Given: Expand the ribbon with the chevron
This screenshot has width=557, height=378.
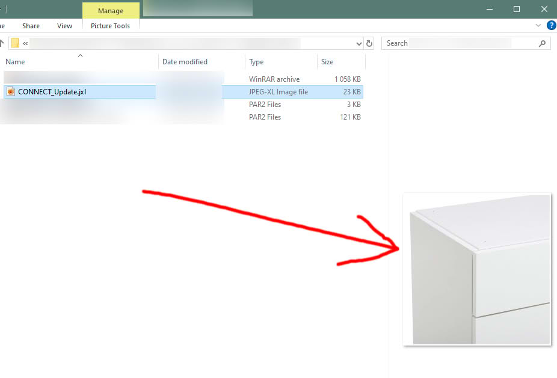Looking at the screenshot, I should click(x=538, y=26).
